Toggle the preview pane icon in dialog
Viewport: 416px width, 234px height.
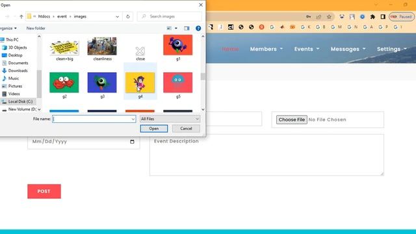tap(187, 28)
